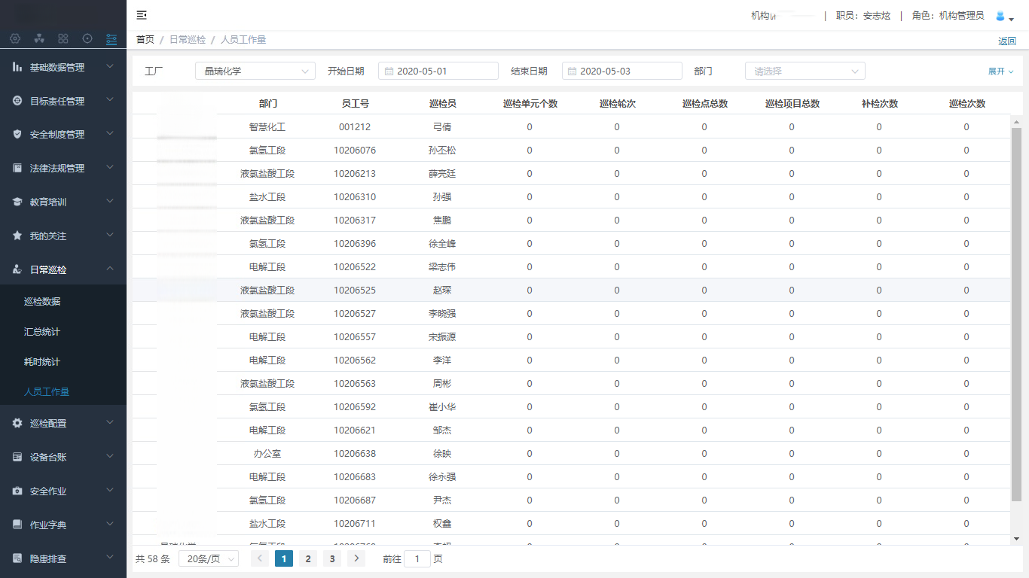Screen dimensions: 1029x578
Task: Open the 20条/页 page size dropdown
Action: pyautogui.click(x=208, y=558)
